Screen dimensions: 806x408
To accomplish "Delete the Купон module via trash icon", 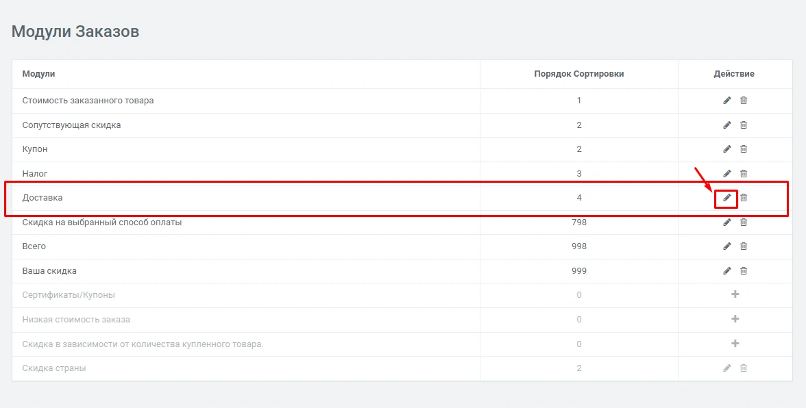I will coord(744,149).
